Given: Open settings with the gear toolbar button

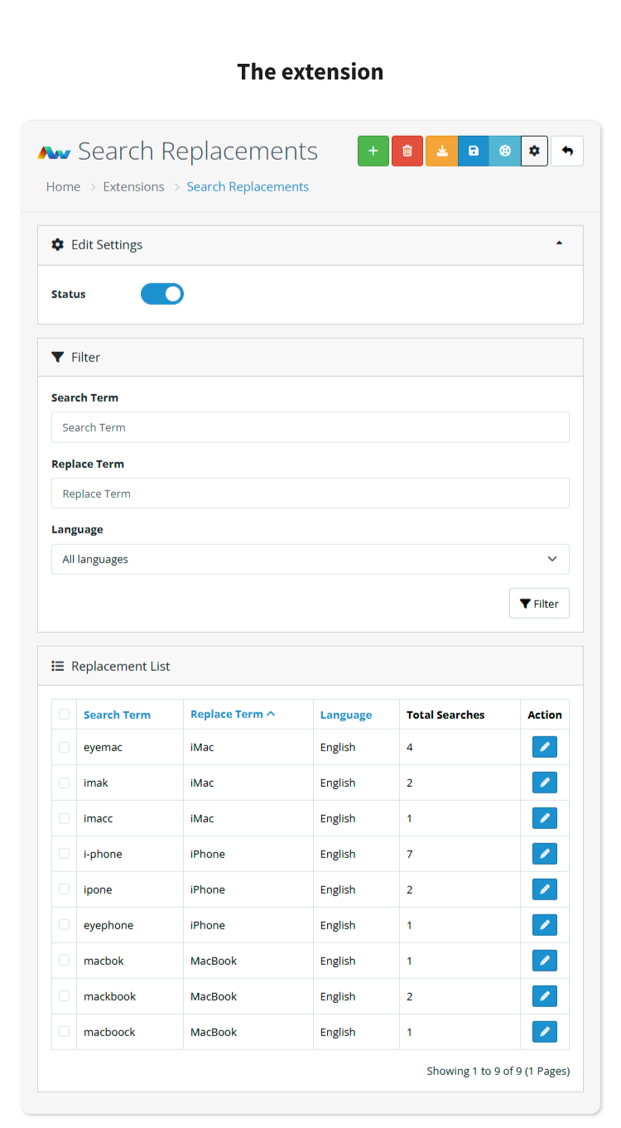Looking at the screenshot, I should coord(535,151).
